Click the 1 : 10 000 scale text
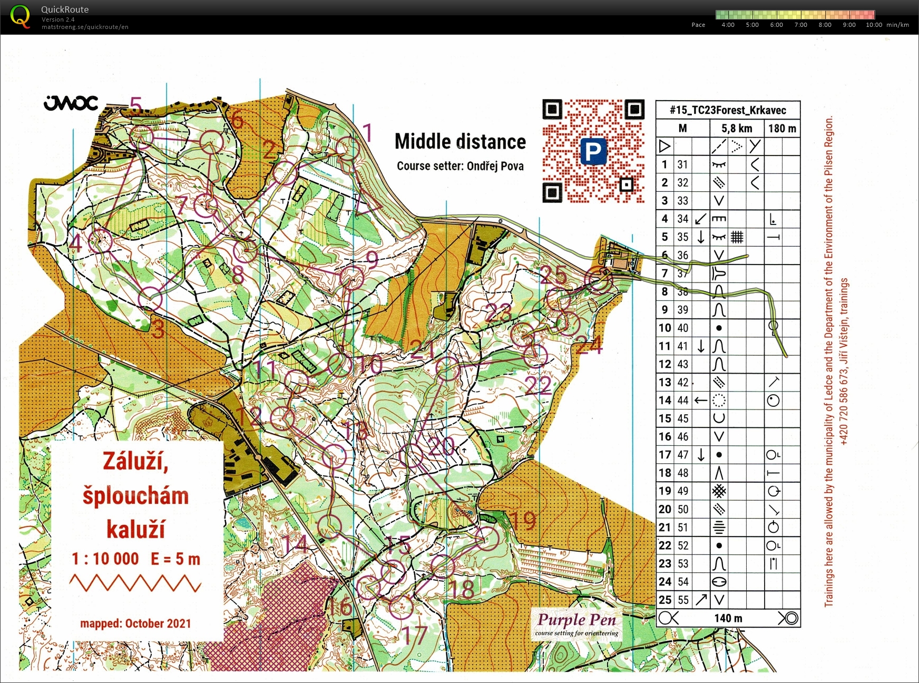The width and height of the screenshot is (919, 683). (x=105, y=559)
